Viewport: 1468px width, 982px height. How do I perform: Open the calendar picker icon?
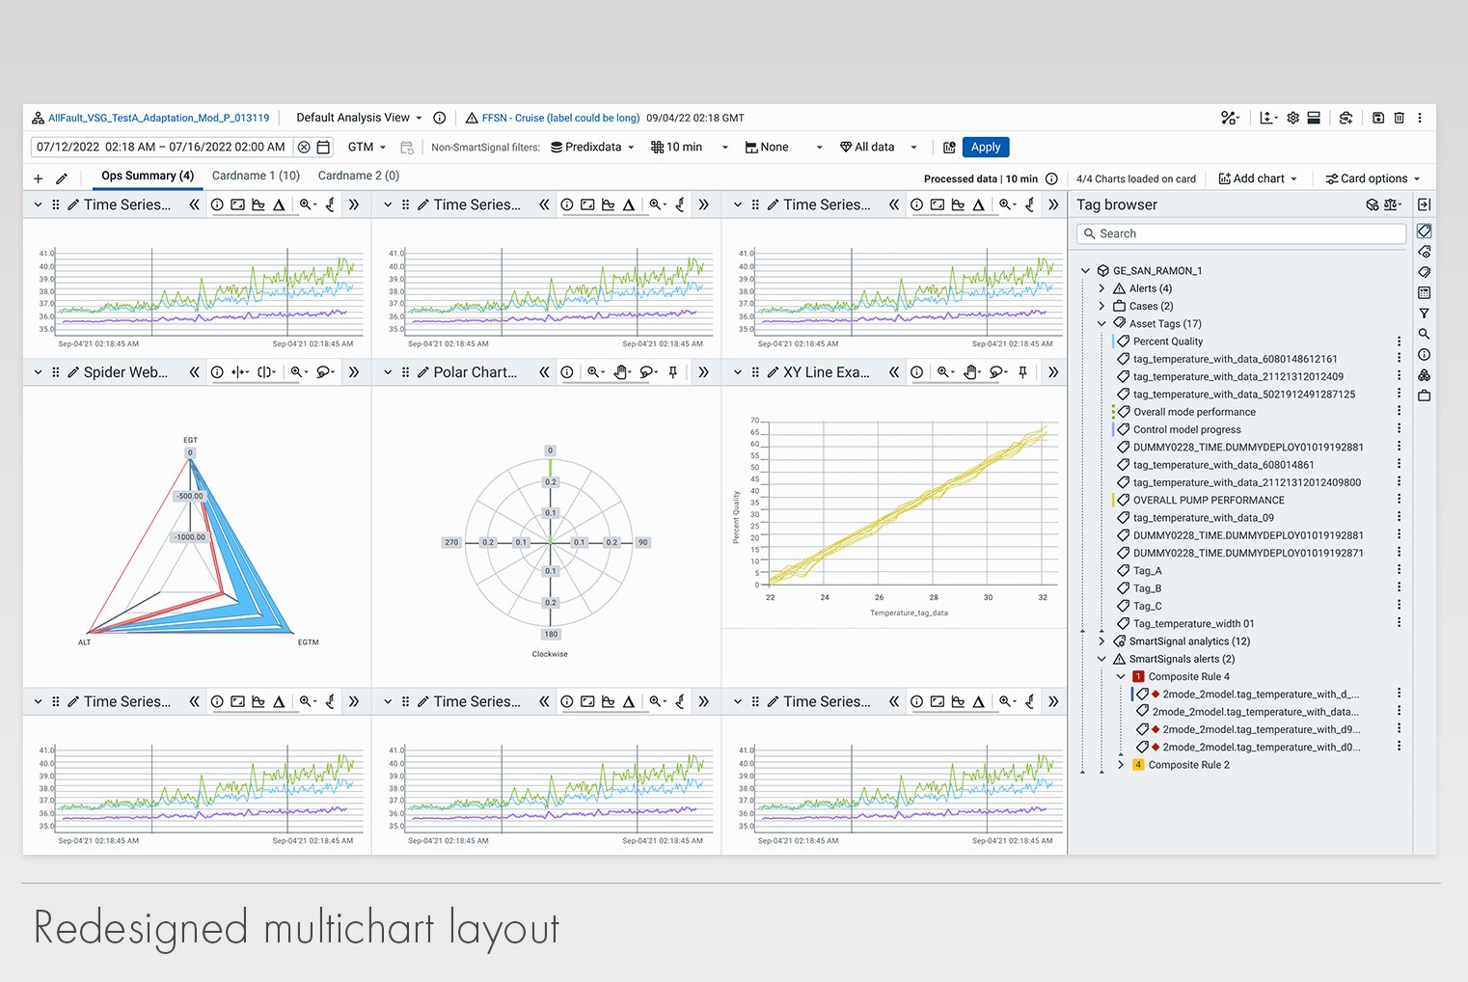point(323,148)
